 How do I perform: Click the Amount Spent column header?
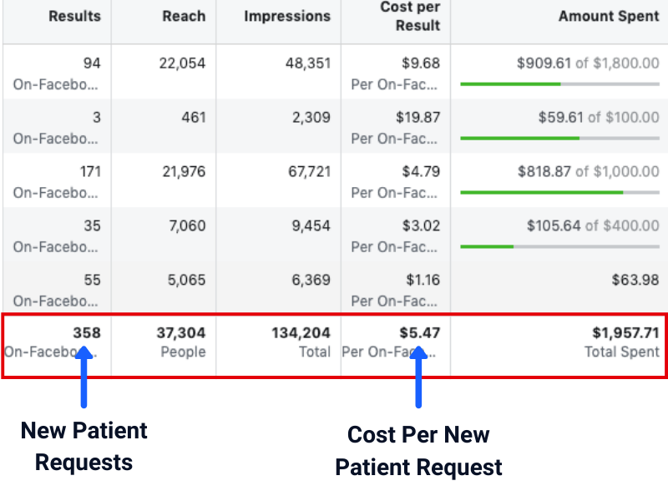coord(609,16)
